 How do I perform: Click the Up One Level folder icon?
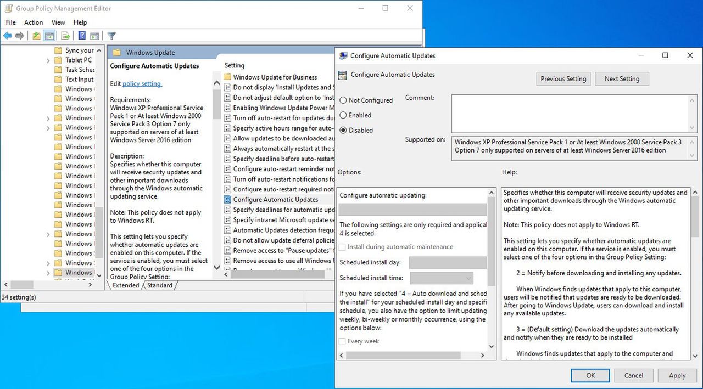click(36, 36)
